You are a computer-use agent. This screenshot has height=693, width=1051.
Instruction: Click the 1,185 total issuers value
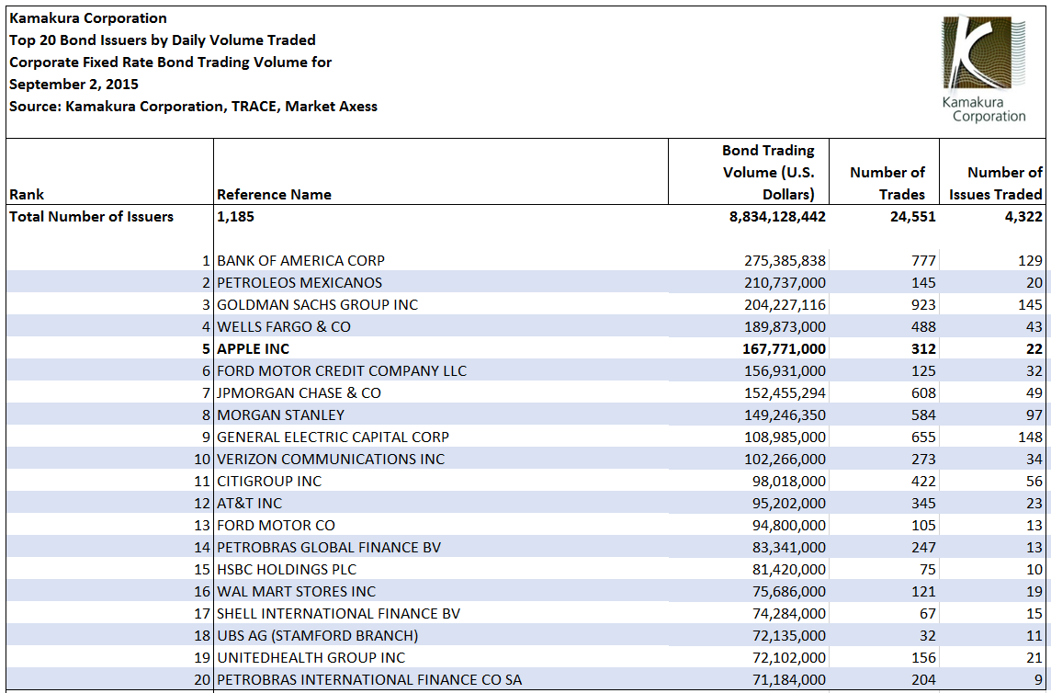235,217
